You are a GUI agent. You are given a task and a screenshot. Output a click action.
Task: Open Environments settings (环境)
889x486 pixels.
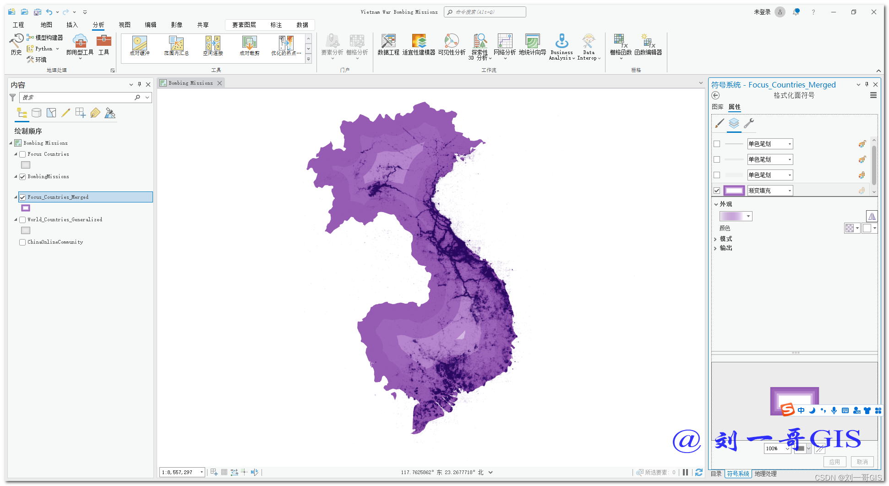(37, 60)
